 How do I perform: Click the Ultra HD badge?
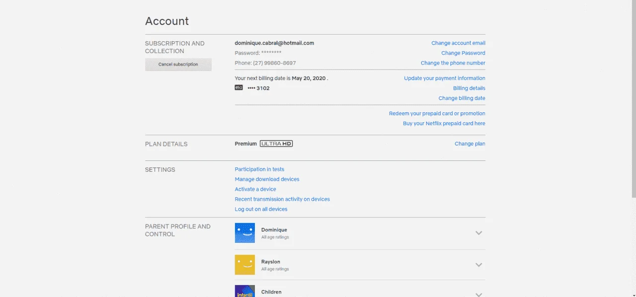[276, 144]
